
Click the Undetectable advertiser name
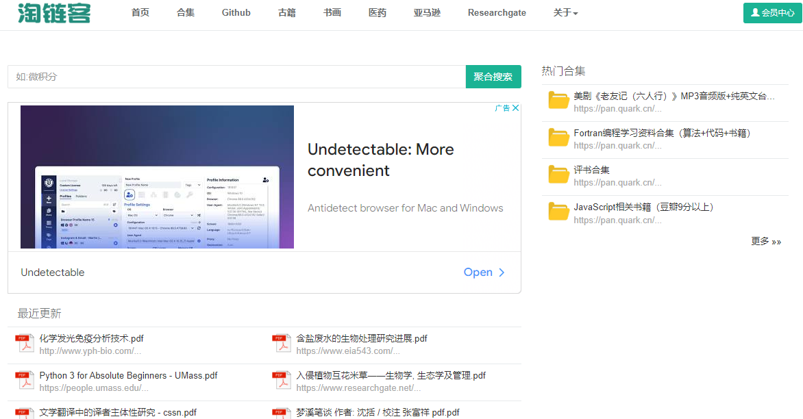coord(53,272)
